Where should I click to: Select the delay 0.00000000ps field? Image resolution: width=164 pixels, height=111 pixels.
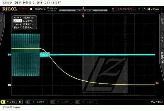click(126, 9)
